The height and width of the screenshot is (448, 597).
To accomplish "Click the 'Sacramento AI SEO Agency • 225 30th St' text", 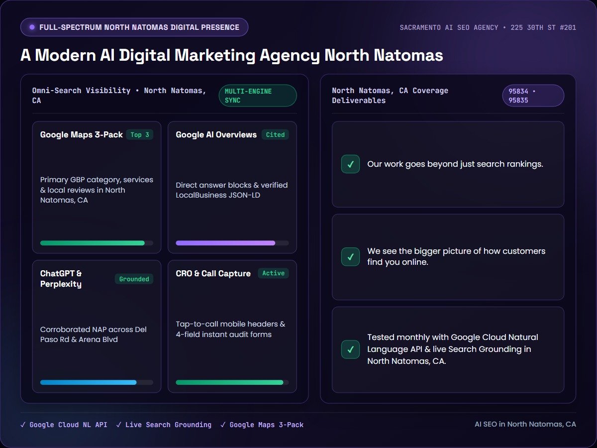I will coord(488,28).
